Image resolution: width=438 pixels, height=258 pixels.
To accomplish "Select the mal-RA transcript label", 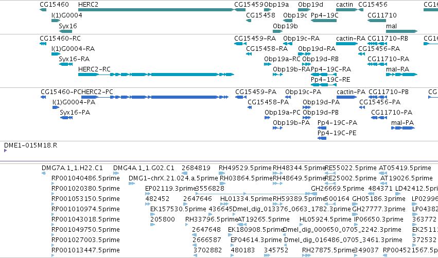I will click(x=397, y=69).
